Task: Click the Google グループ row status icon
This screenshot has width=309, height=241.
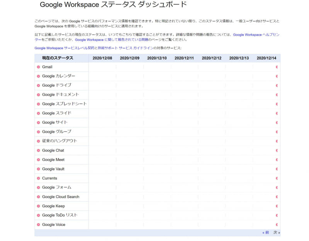Action: pos(38,132)
